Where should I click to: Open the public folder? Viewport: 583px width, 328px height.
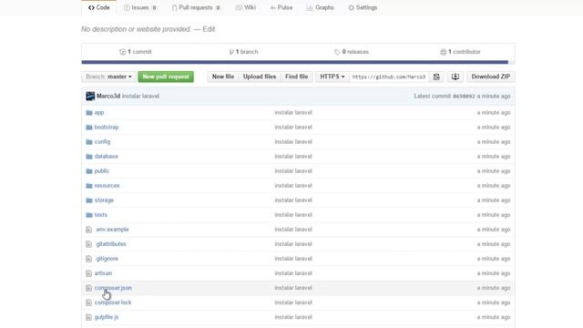coord(102,171)
